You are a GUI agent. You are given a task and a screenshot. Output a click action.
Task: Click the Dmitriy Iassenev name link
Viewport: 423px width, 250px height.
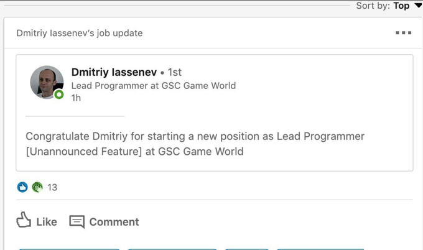click(114, 72)
